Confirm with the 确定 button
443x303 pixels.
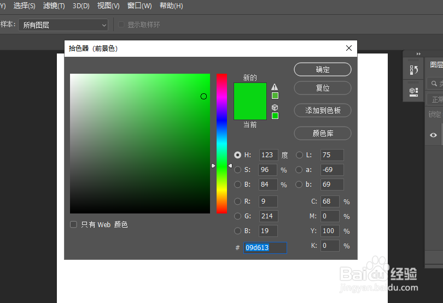tap(323, 69)
